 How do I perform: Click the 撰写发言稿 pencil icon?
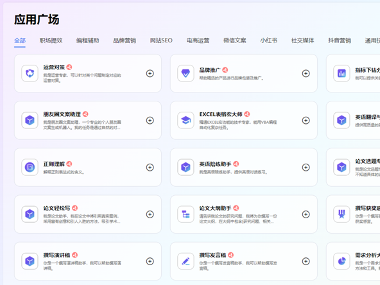pos(186,261)
